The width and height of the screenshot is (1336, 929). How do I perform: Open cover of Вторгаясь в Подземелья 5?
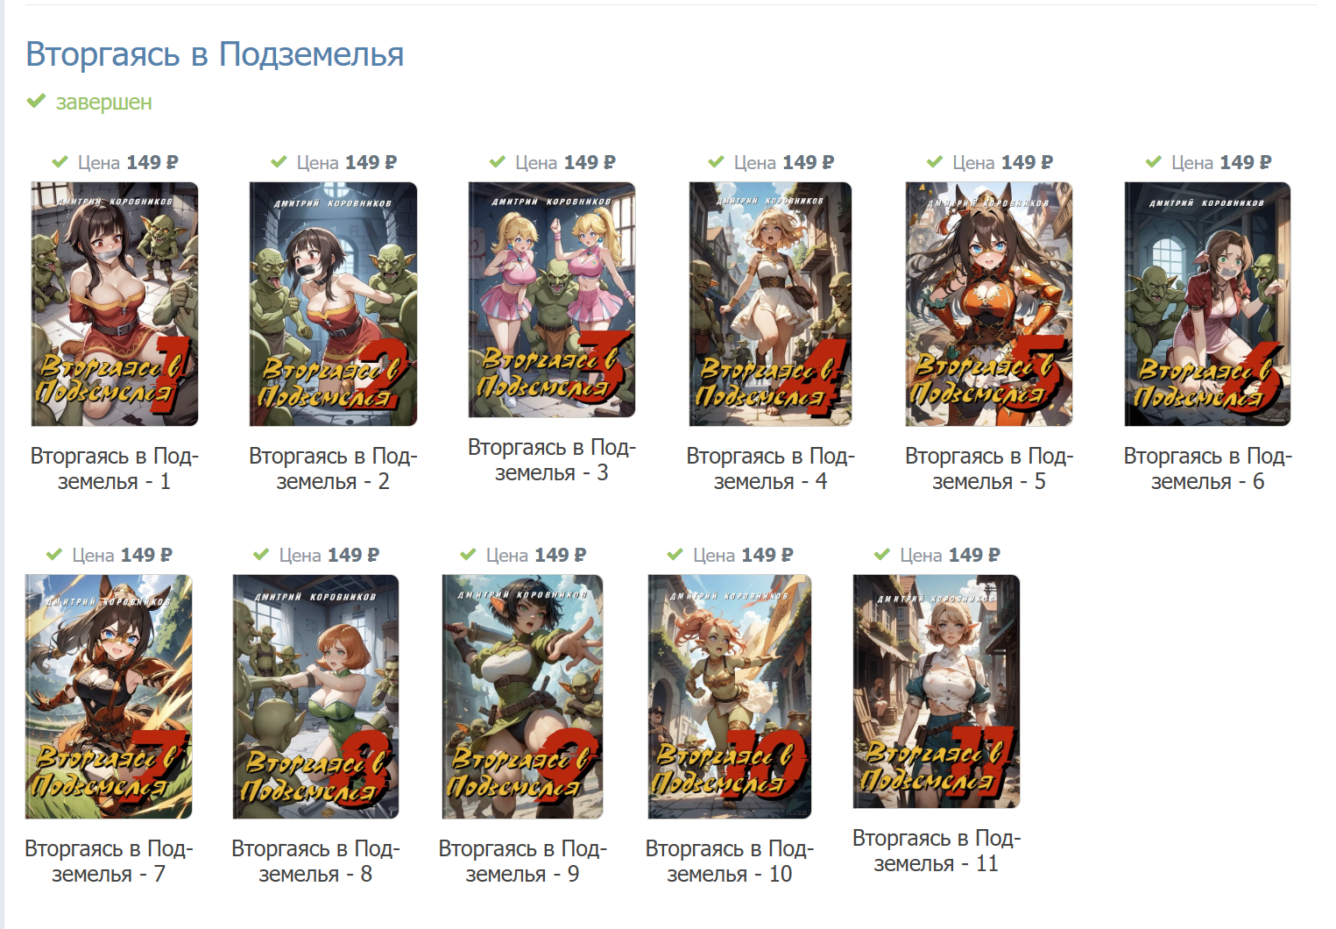[x=989, y=304]
